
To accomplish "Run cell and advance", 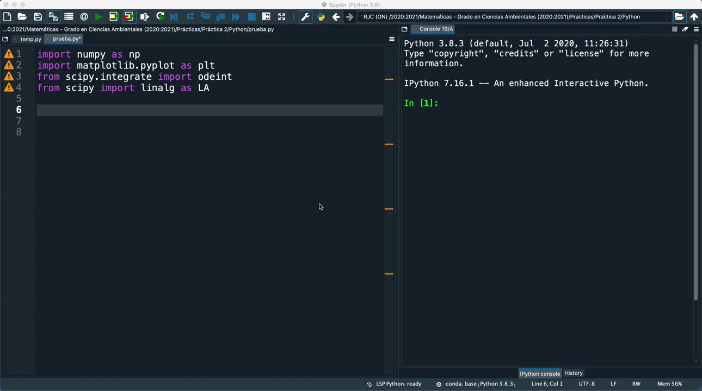I will click(x=129, y=17).
